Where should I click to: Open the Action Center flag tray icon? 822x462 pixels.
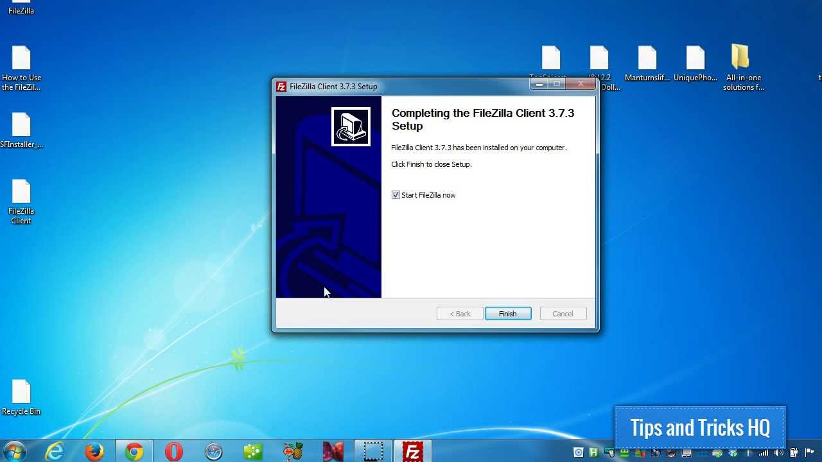click(x=810, y=453)
